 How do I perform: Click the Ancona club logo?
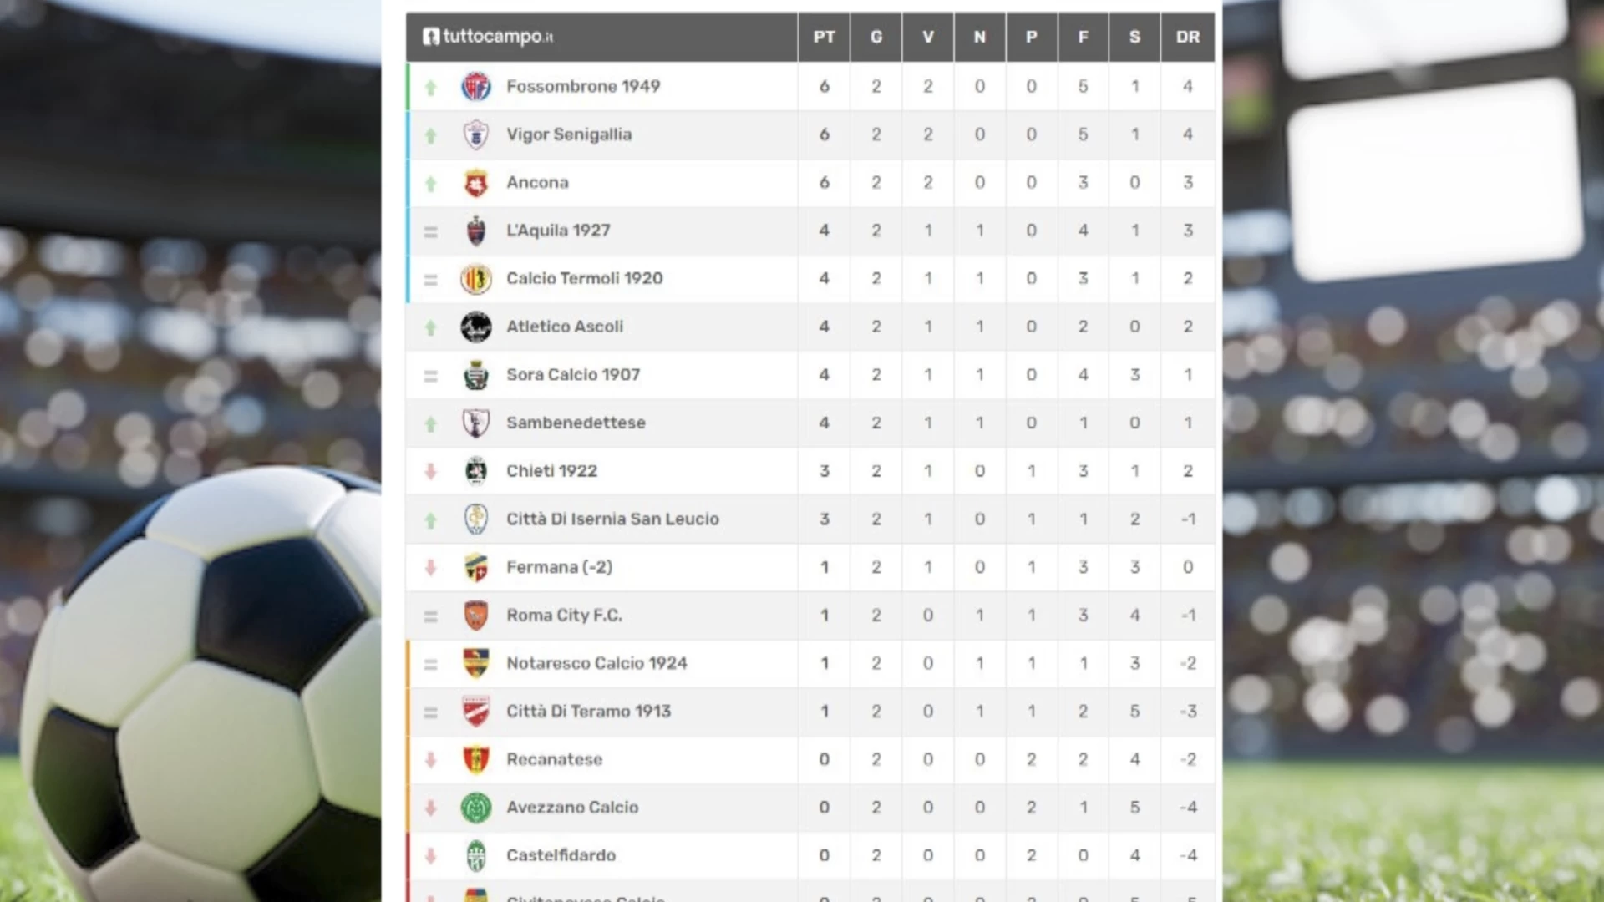[x=476, y=183]
